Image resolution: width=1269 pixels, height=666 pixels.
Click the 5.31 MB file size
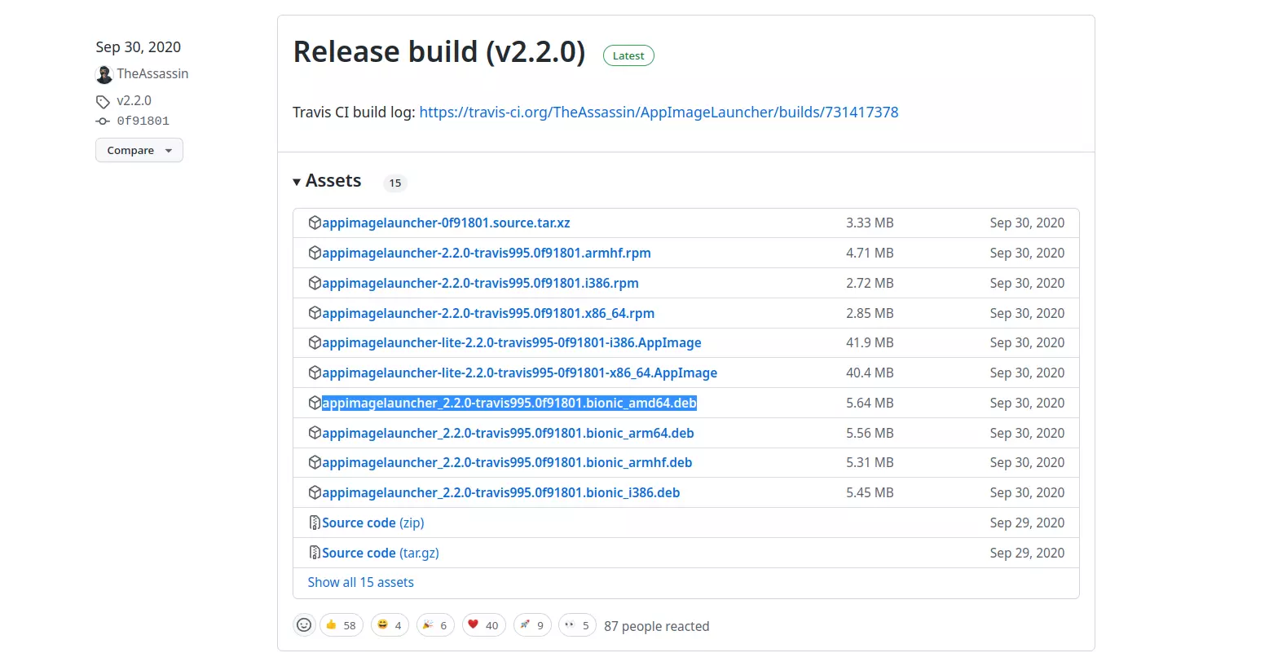870,462
